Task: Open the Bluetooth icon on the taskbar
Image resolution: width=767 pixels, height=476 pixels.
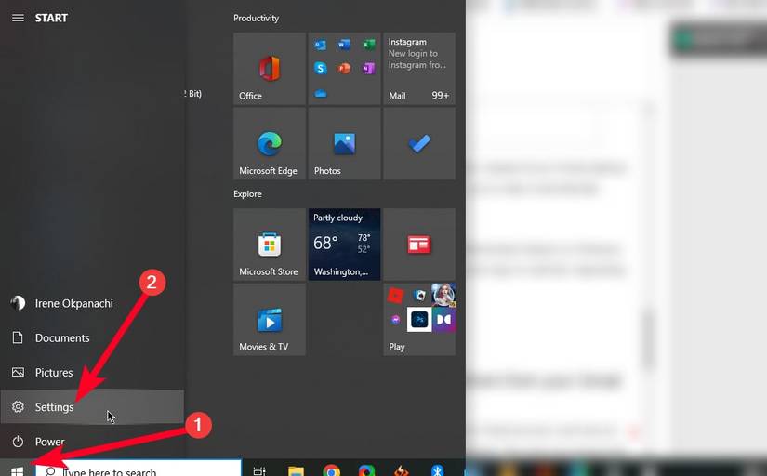Action: tap(437, 470)
